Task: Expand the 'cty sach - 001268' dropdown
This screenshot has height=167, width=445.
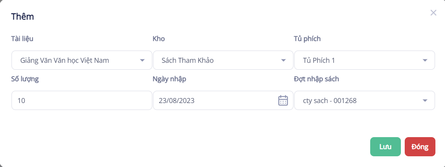Action: (x=359, y=100)
